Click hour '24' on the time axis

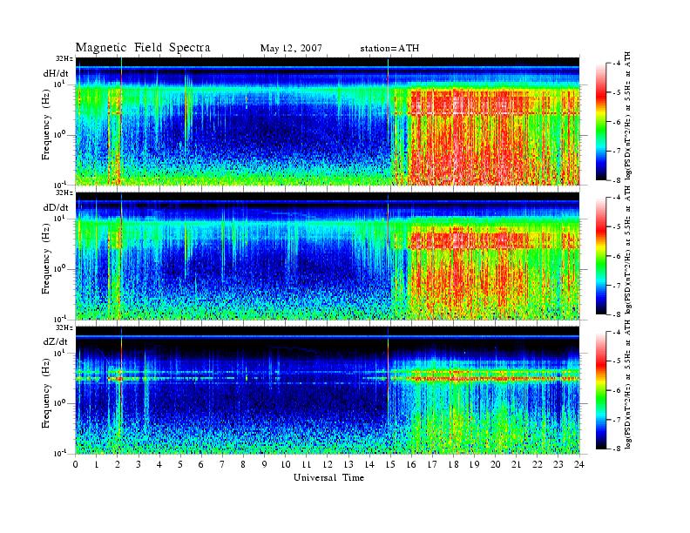click(579, 465)
